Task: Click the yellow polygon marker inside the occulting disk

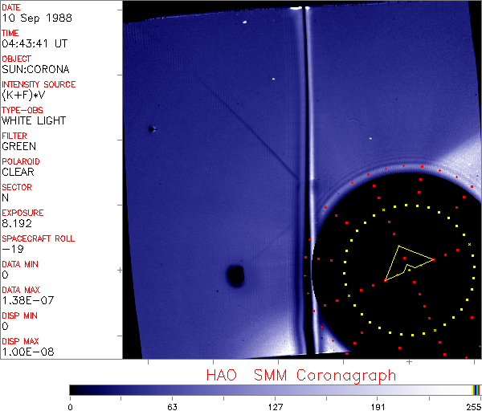Action: tap(407, 261)
